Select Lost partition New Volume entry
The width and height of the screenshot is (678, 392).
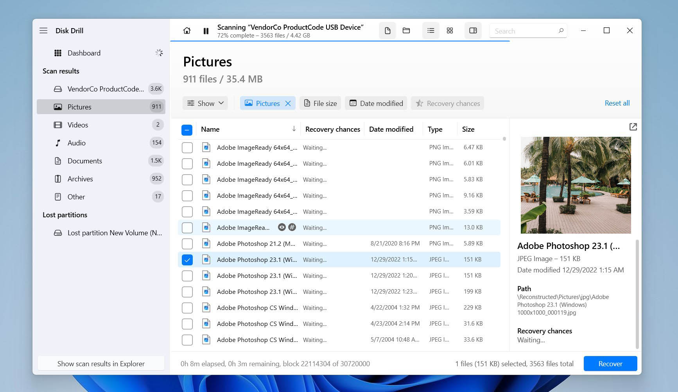coord(102,233)
